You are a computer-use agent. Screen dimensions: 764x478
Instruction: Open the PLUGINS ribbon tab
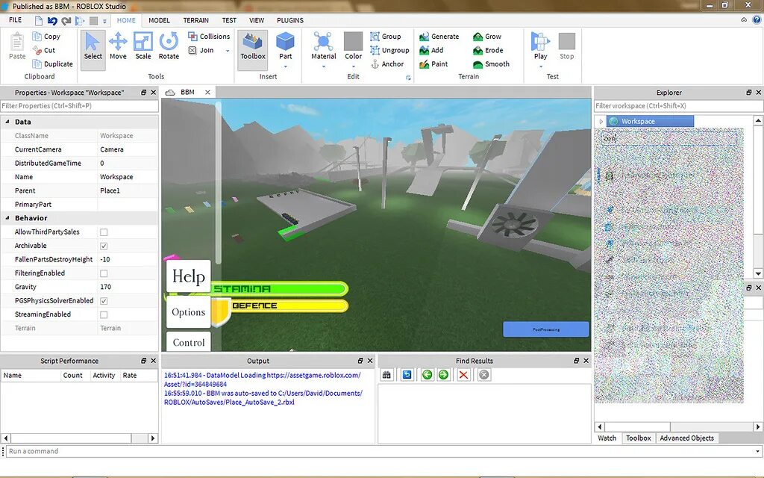tap(290, 20)
